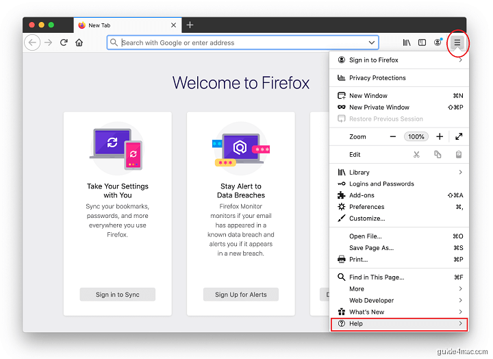
Task: Open the Home page icon
Action: click(x=79, y=42)
